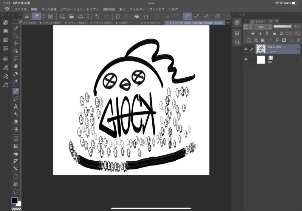
Task: Select the Frame border tool
Action: click(x=16, y=138)
